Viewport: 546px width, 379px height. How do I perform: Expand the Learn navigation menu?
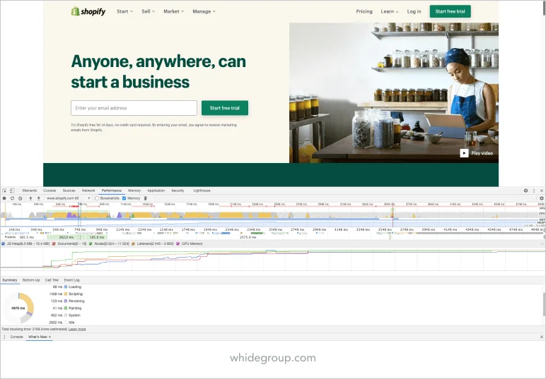[x=389, y=11]
